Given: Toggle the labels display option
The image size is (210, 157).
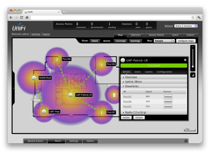Looking at the screenshot, I should tap(95, 41).
